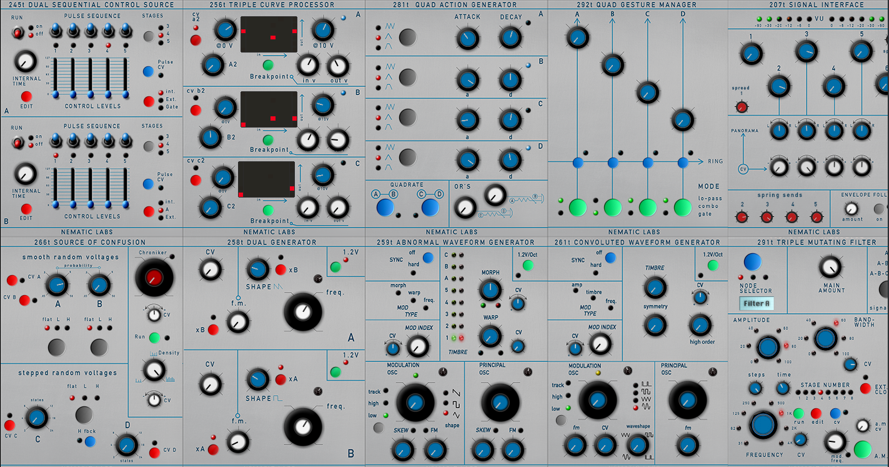The image size is (889, 467).
Task: Click the 'in v' knob in 256t section A
Action: tap(307, 64)
